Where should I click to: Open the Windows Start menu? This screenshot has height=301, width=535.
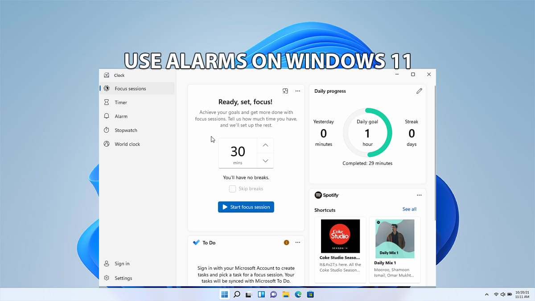click(x=225, y=294)
